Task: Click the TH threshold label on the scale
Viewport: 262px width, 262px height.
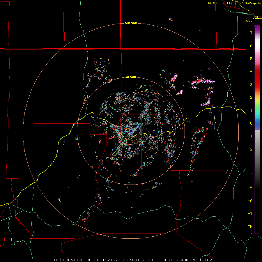Action: click(250, 226)
